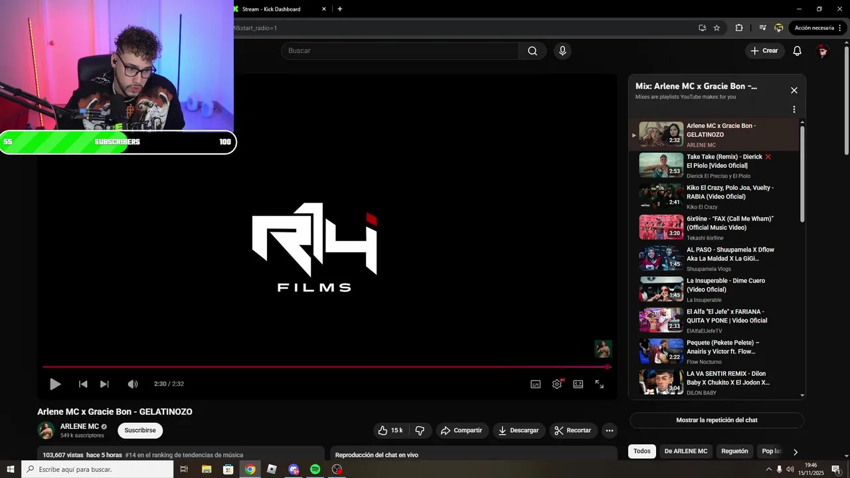Mute the video volume

tap(133, 384)
